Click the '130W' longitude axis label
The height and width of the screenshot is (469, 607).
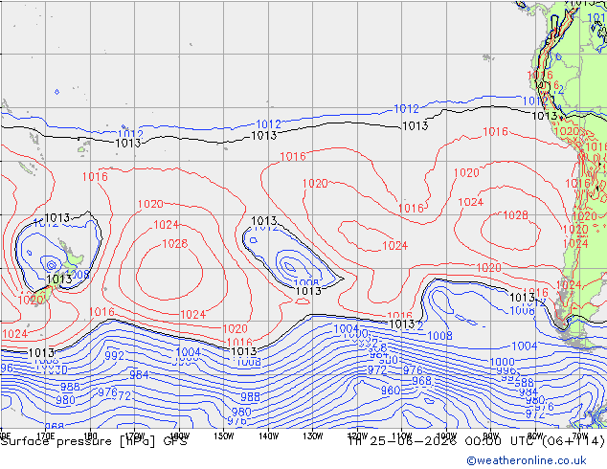[x=313, y=435]
